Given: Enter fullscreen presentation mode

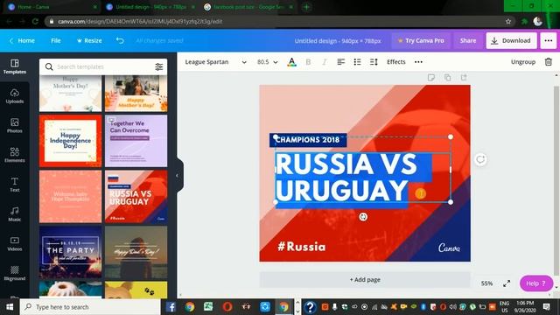Looking at the screenshot, I should click(x=507, y=283).
